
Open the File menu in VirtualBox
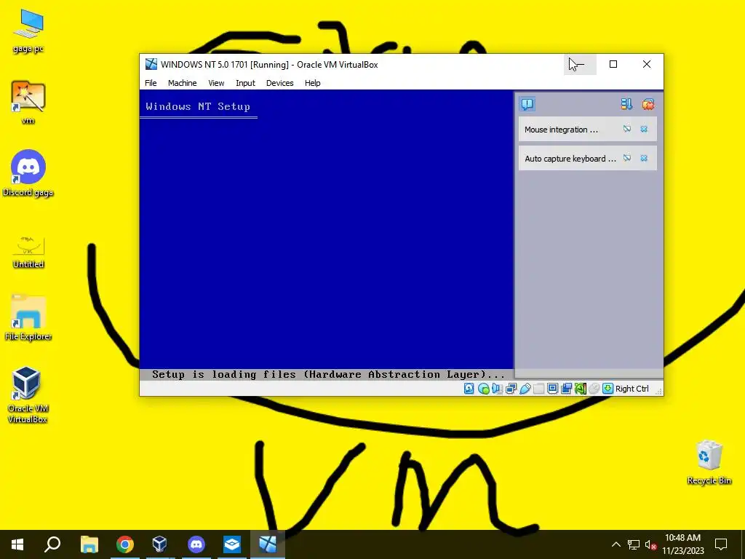[151, 83]
